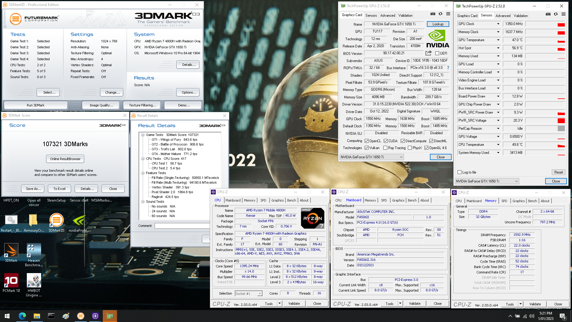572x322 pixels.
Task: Toggle CUDA checkbox in GPU-Z
Action: click(386, 141)
